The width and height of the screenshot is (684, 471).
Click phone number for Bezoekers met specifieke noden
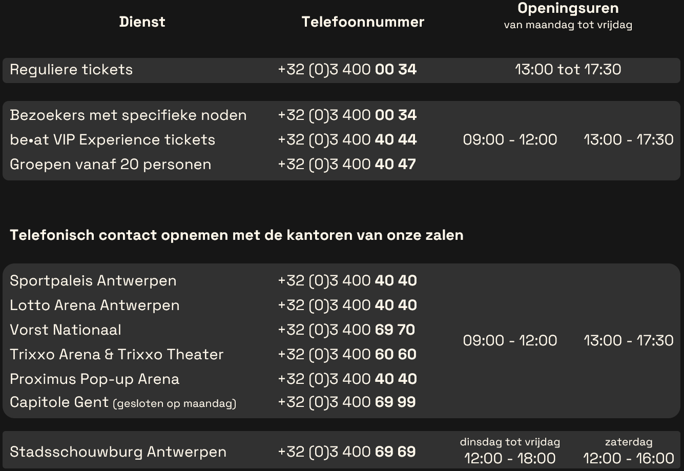click(347, 115)
